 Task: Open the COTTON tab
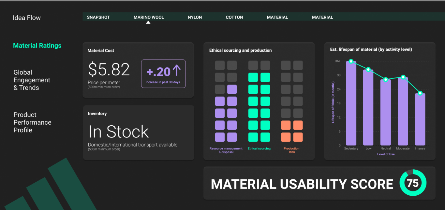(234, 17)
